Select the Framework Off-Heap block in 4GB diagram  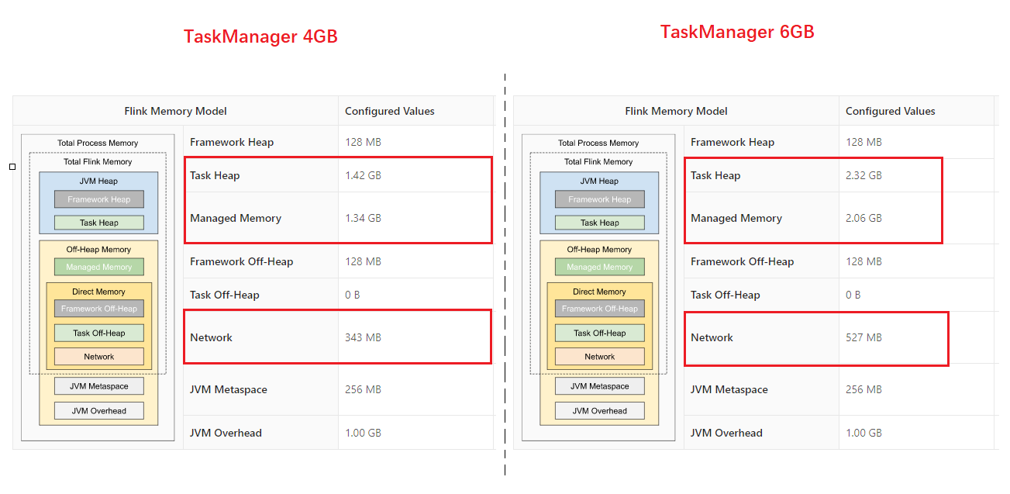coord(98,308)
